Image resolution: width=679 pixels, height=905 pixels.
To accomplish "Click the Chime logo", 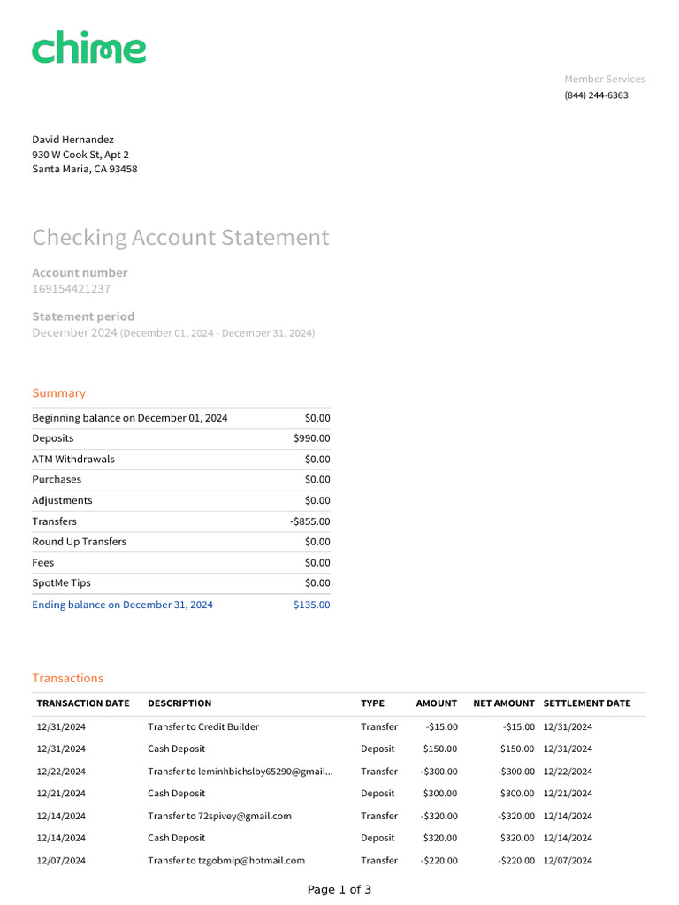I will click(88, 48).
